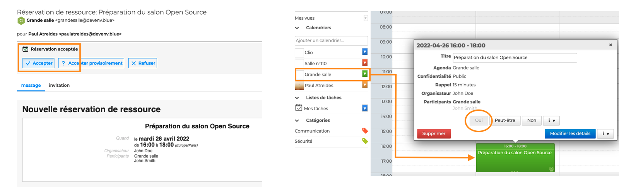This screenshot has height=187, width=619.
Task: Click the Grande salle avatar icon
Action: click(x=21, y=21)
